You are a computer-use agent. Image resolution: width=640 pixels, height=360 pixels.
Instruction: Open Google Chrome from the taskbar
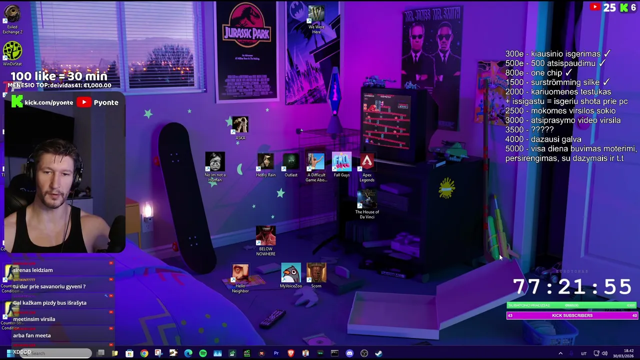click(144, 353)
